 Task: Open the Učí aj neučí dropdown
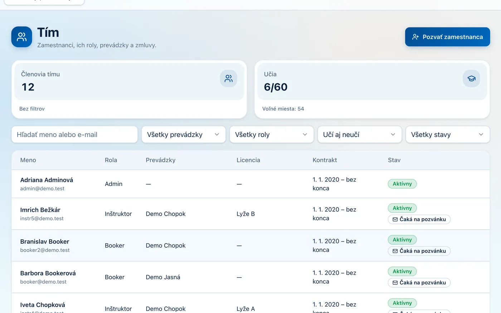[360, 135]
